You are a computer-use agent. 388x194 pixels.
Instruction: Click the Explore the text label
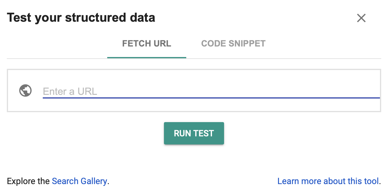click(28, 181)
